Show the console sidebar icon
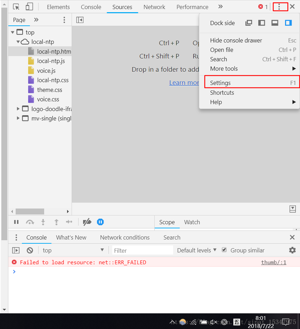The width and height of the screenshot is (300, 329). pos(16,250)
